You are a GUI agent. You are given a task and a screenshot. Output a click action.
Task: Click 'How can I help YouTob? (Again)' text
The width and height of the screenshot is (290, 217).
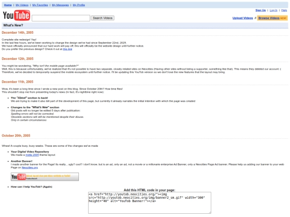(32, 187)
